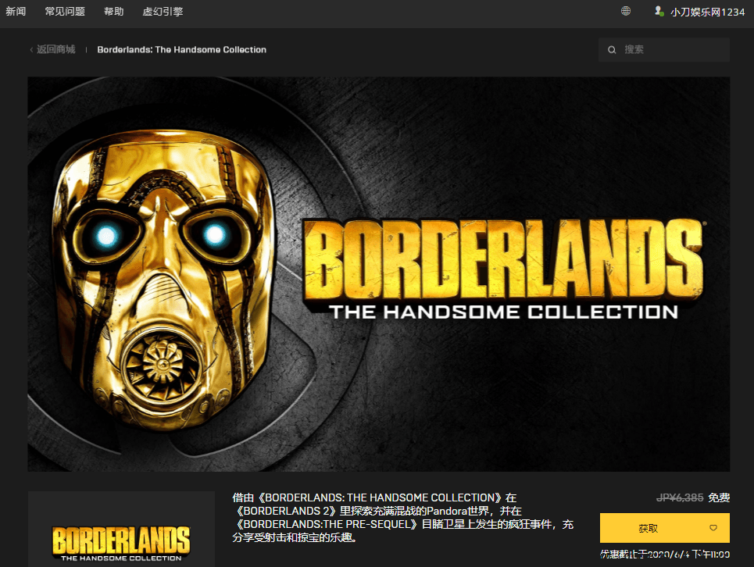Screen dimensions: 754x567
Task: Add game to wishlist with heart icon
Action: click(713, 528)
